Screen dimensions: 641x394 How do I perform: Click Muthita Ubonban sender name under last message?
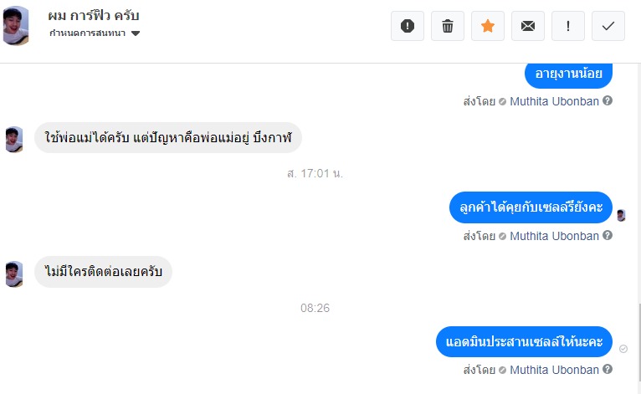[554, 370]
